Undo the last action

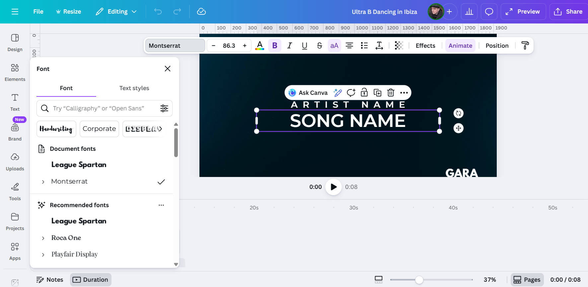click(158, 12)
